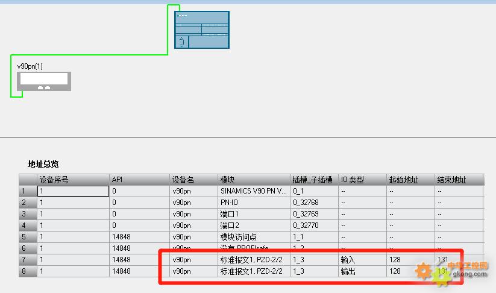The height and width of the screenshot is (293, 496).
Task: Click the API value 14848 in row 7
Action: [x=139, y=260]
